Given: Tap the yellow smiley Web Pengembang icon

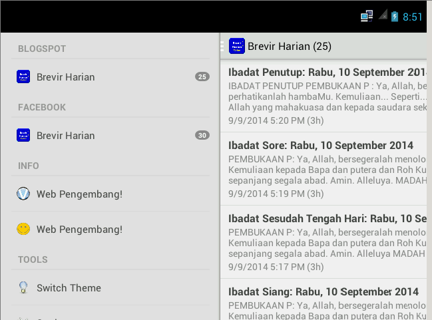Looking at the screenshot, I should click(x=23, y=229).
